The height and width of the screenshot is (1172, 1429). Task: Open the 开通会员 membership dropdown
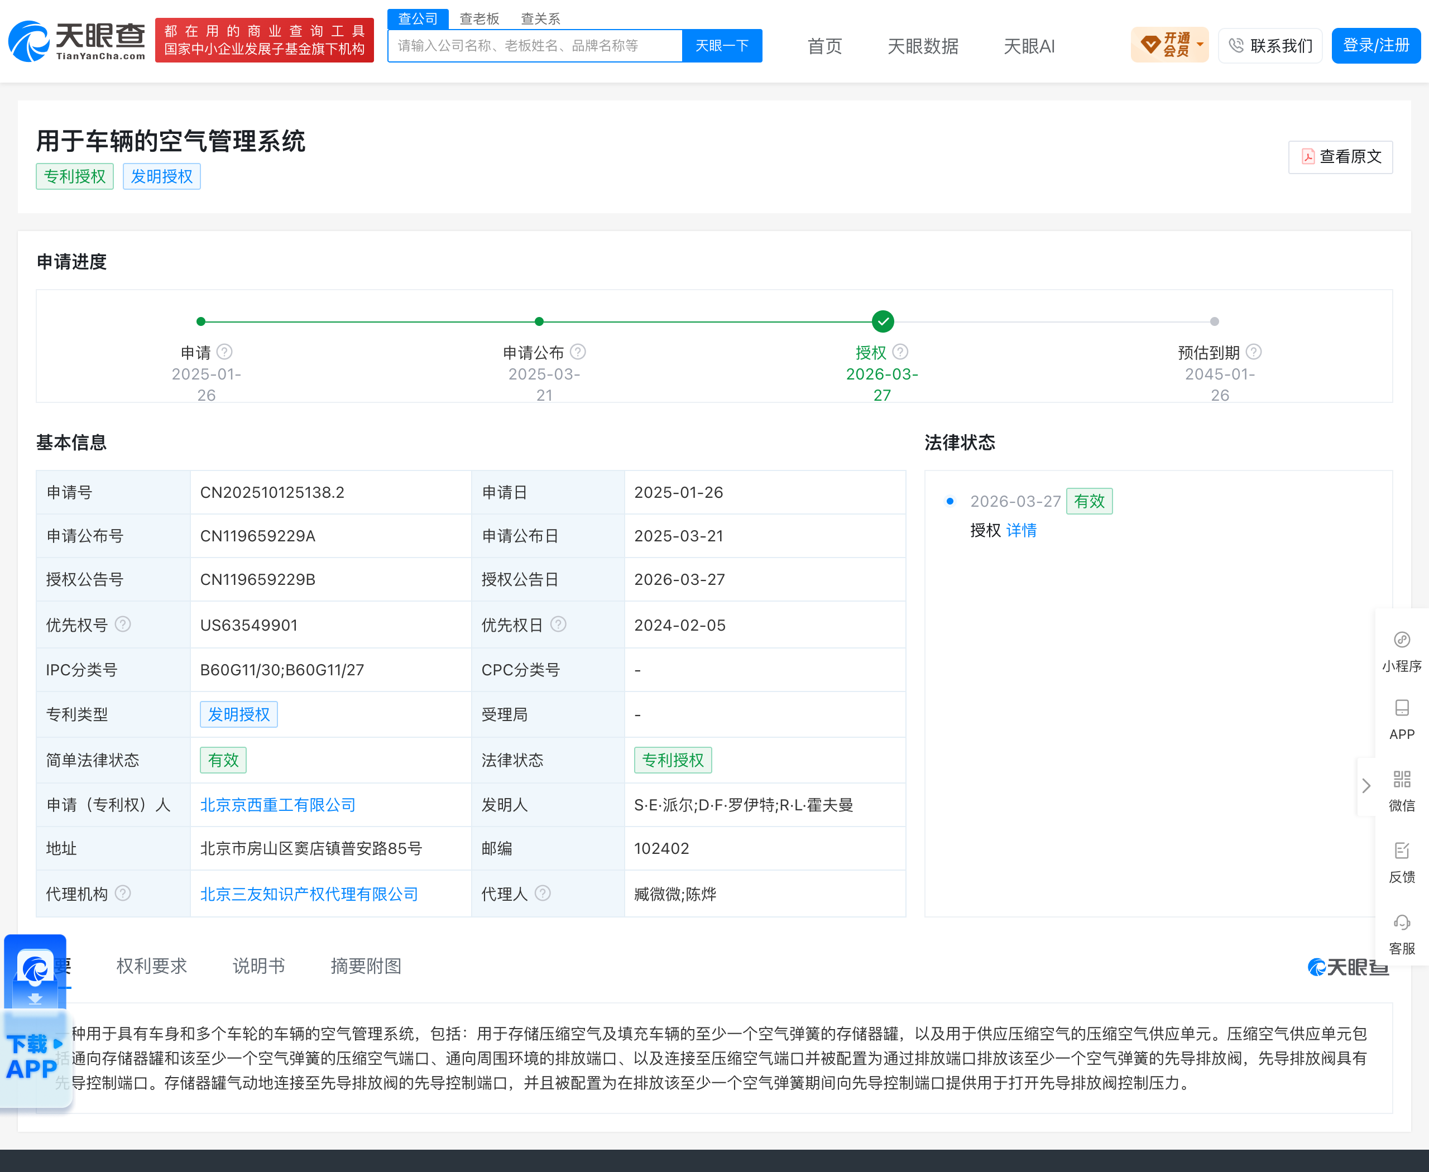pos(1169,45)
